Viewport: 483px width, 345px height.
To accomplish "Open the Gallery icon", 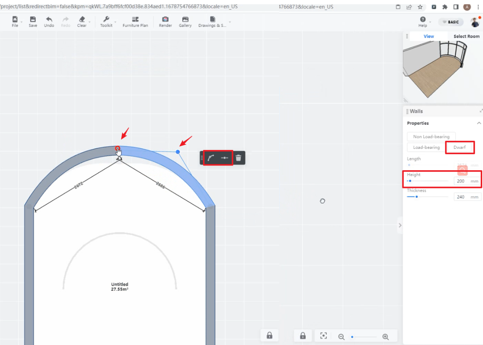I will coord(185,20).
